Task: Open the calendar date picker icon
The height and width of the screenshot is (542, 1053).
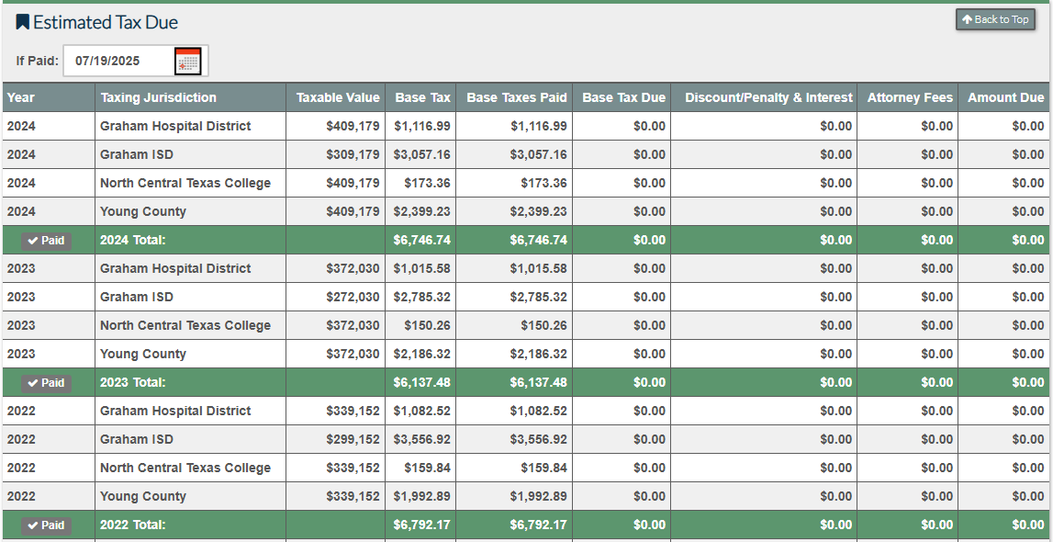Action: [x=187, y=61]
